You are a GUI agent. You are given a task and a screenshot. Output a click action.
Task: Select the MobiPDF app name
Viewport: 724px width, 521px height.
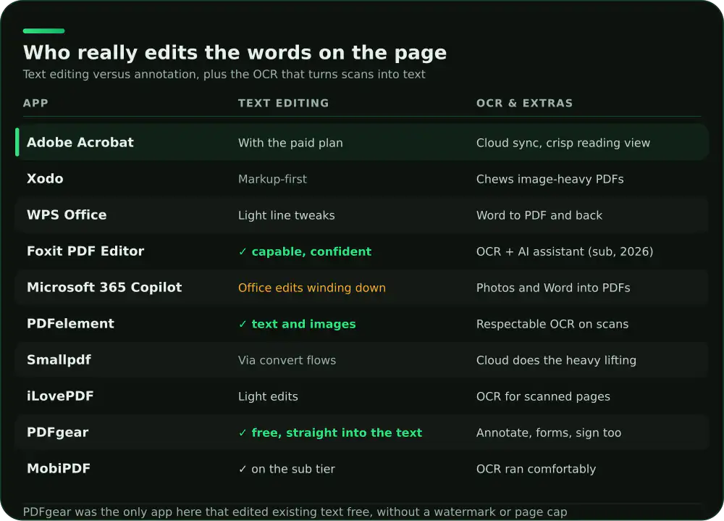(59, 468)
